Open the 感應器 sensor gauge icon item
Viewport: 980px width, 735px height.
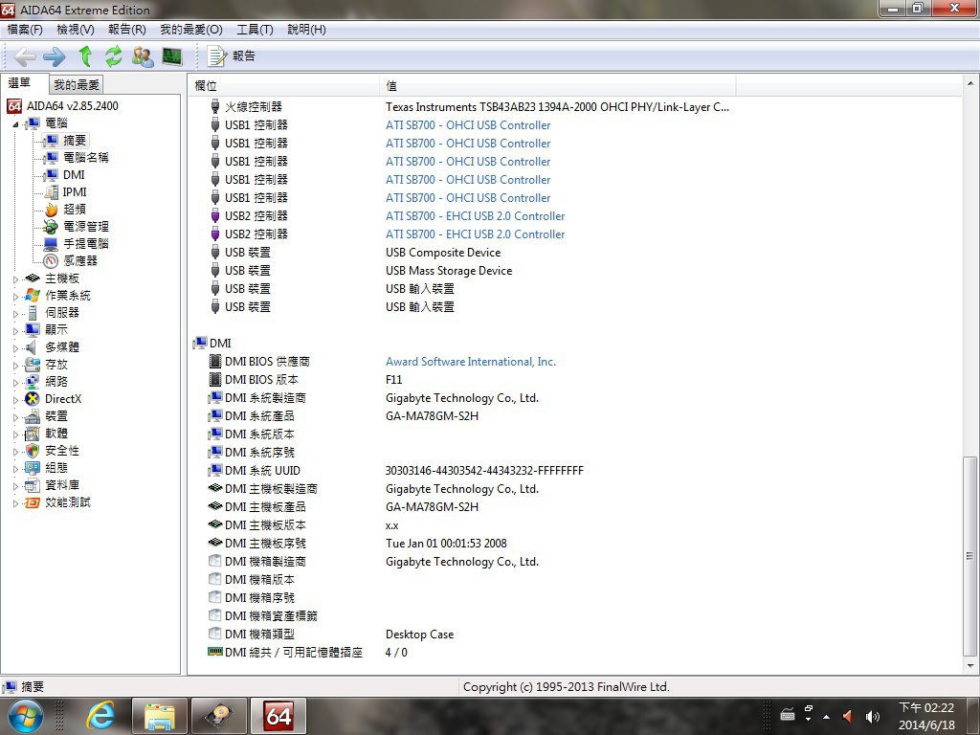52,260
